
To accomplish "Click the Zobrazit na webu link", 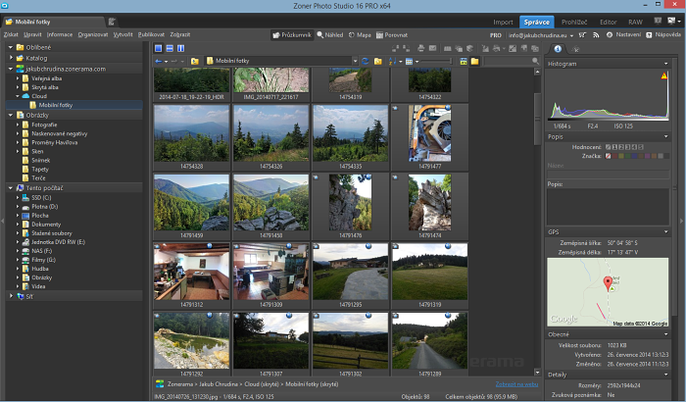I will coord(516,384).
